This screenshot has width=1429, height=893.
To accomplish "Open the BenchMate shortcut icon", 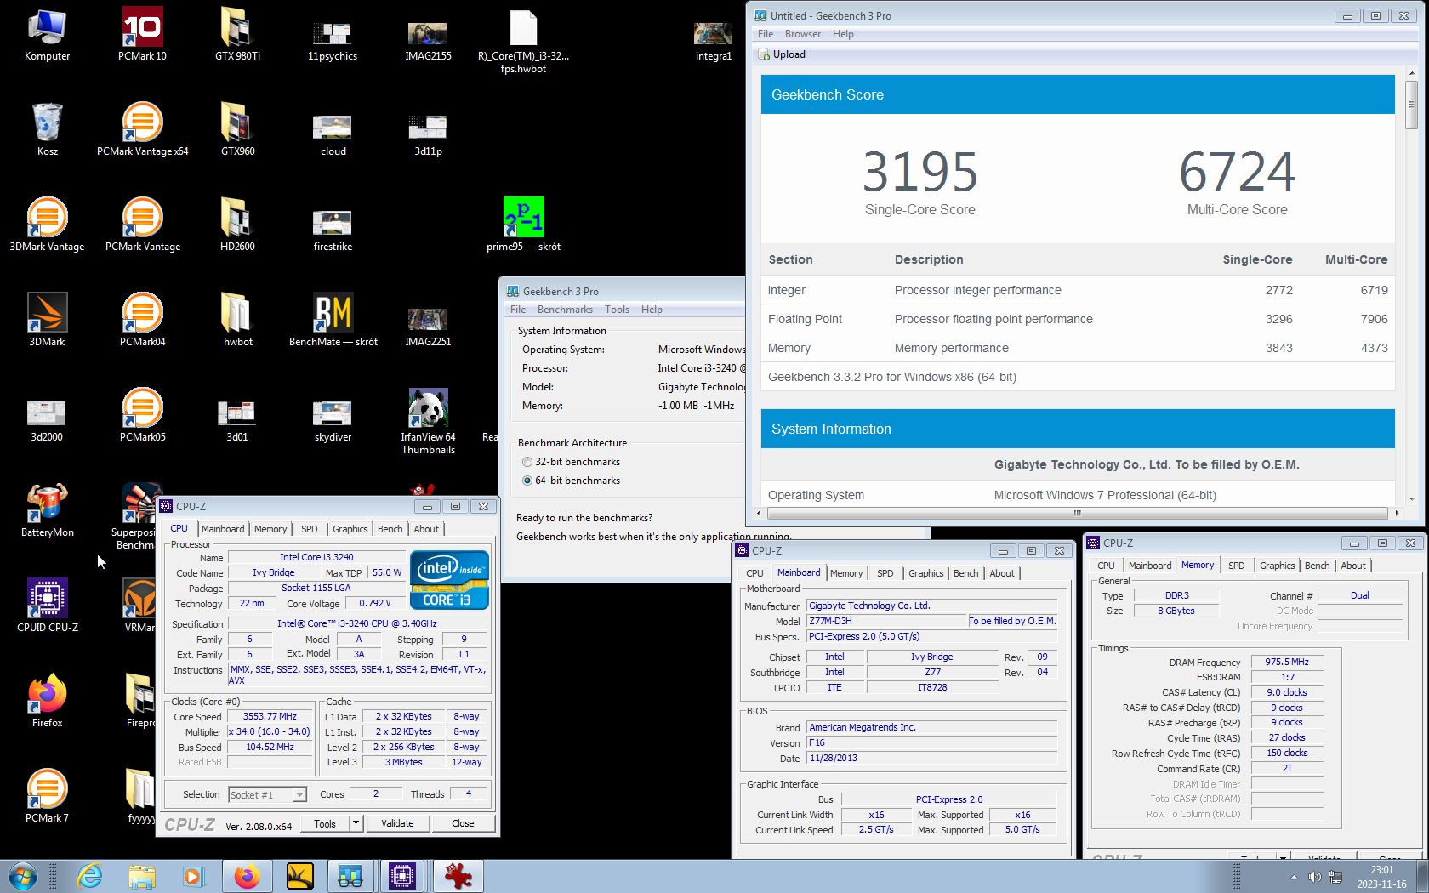I will [333, 320].
